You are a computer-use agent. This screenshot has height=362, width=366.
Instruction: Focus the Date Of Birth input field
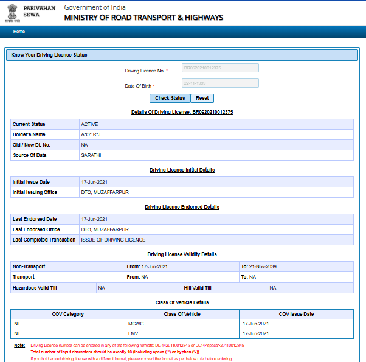point(220,83)
